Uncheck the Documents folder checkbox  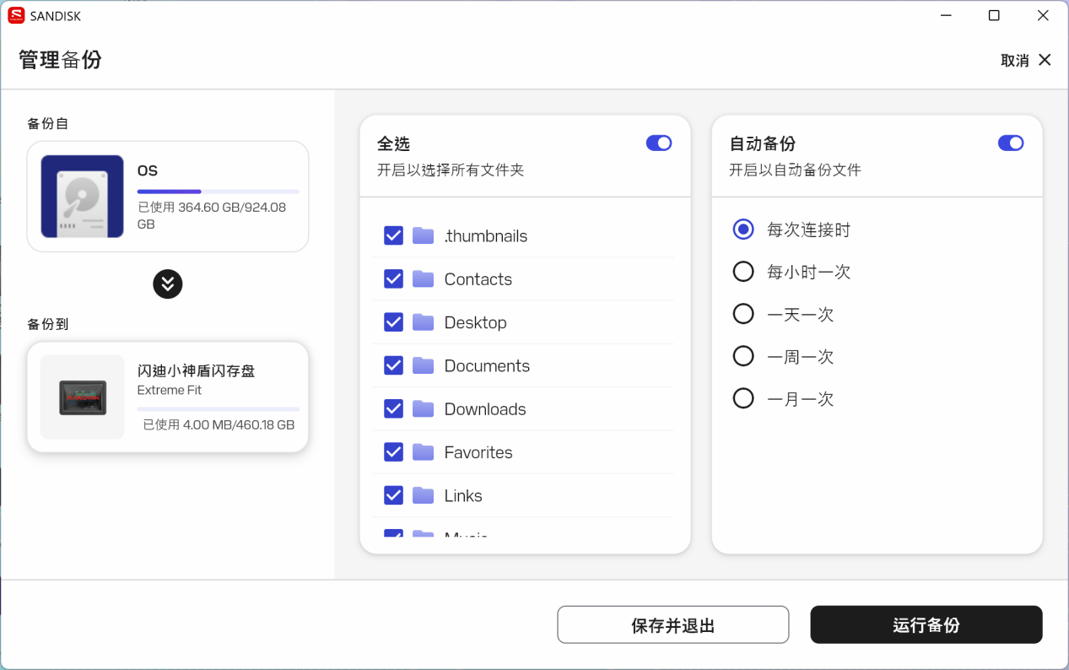point(393,365)
